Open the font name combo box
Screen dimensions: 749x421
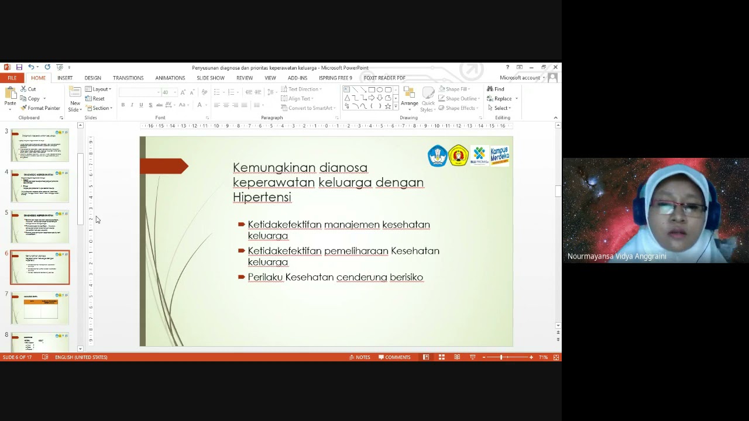pyautogui.click(x=140, y=92)
